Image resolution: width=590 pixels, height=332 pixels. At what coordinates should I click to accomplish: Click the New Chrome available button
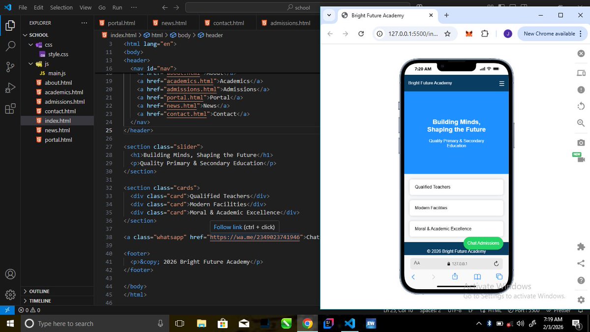pos(549,34)
